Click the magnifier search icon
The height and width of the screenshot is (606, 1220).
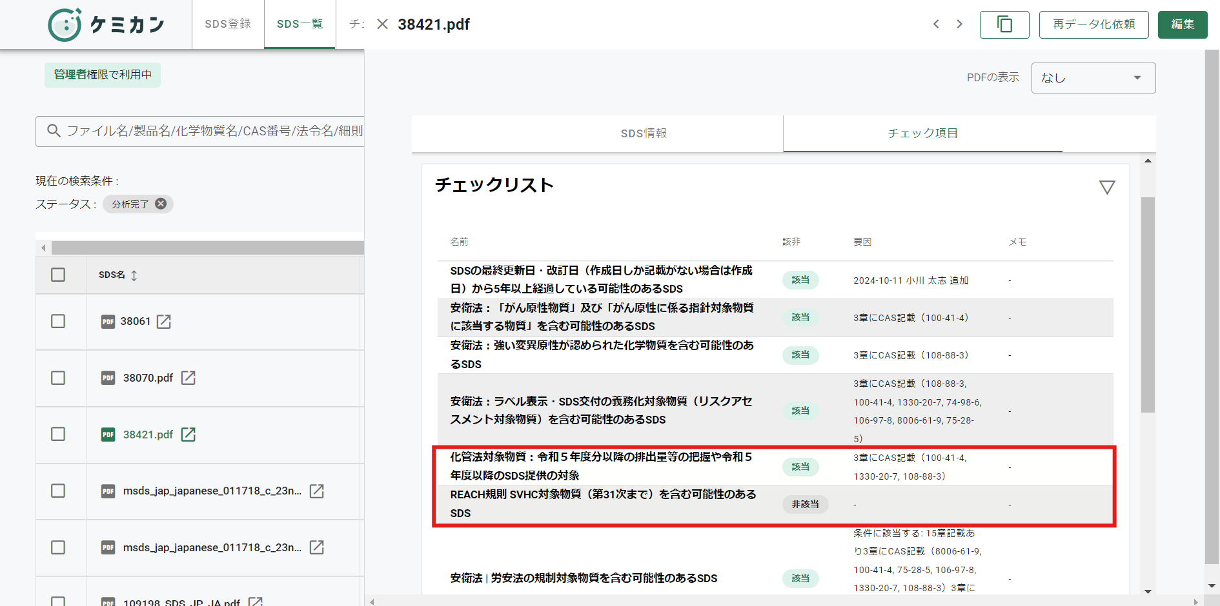54,131
